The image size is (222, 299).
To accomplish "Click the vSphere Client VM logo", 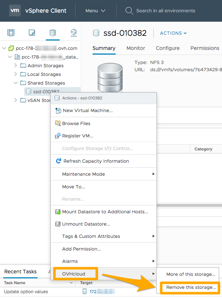I will [15, 10].
